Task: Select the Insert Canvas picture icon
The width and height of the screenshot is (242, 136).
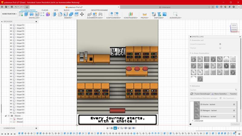Action: (x=165, y=14)
